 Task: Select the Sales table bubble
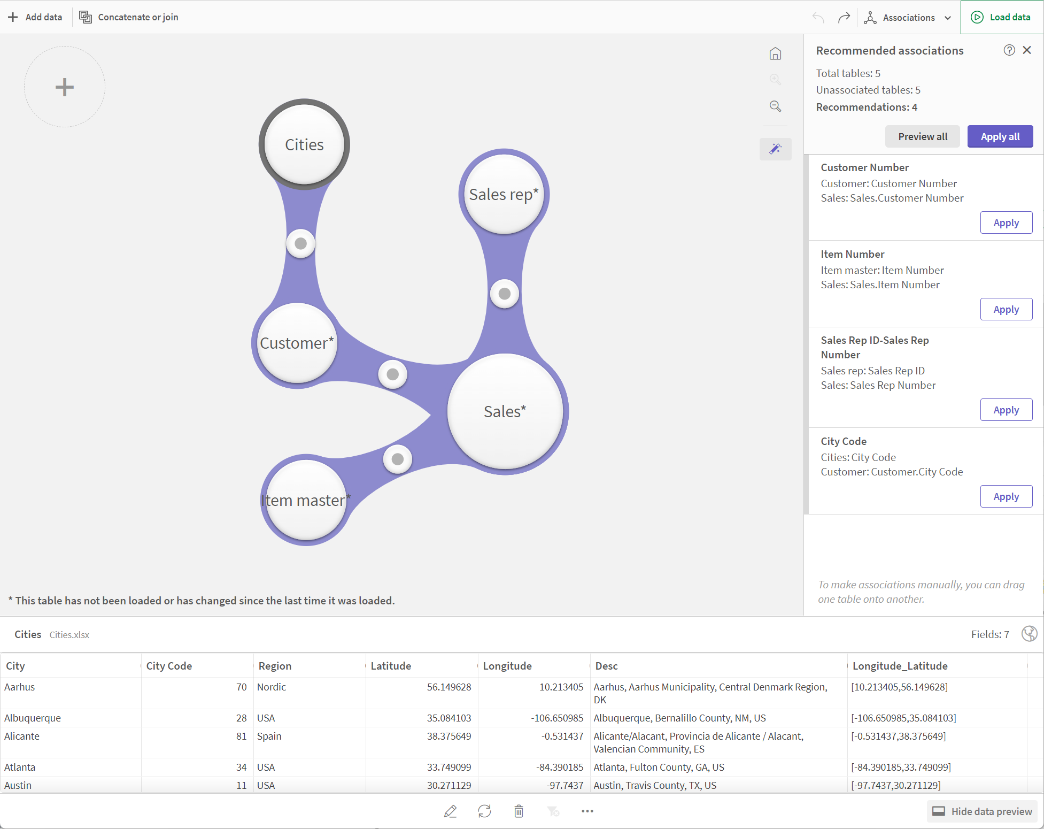point(505,411)
